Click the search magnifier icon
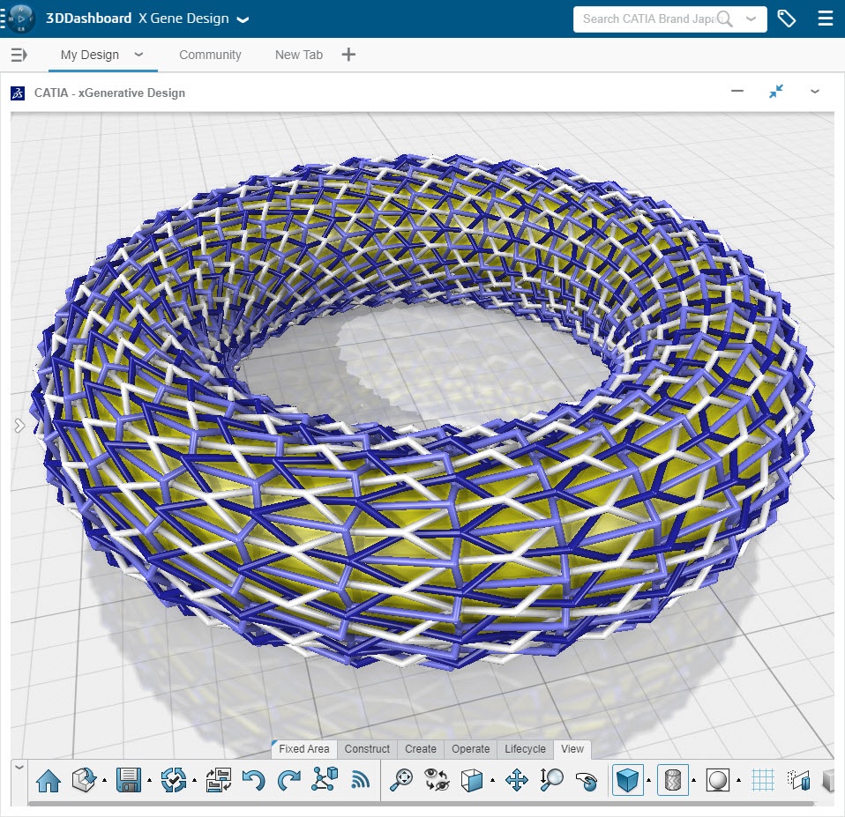Viewport: 845px width, 817px height. tap(725, 19)
